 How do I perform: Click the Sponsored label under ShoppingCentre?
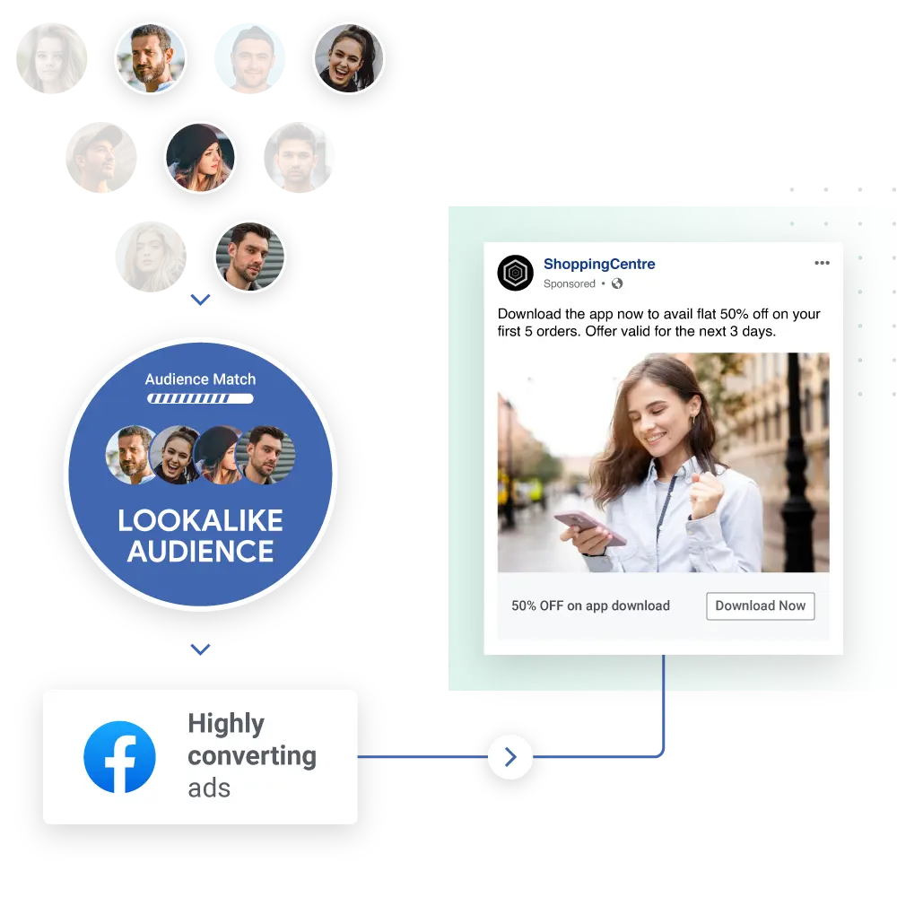570,283
